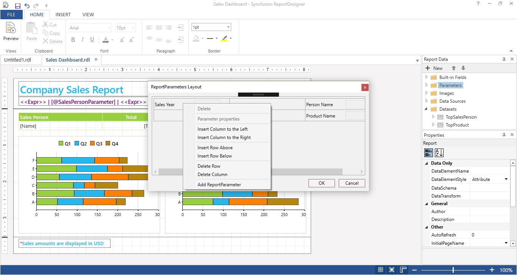Screen dimensions: 517x275
Task: Click the border highlight color pen icon
Action: pyautogui.click(x=224, y=39)
